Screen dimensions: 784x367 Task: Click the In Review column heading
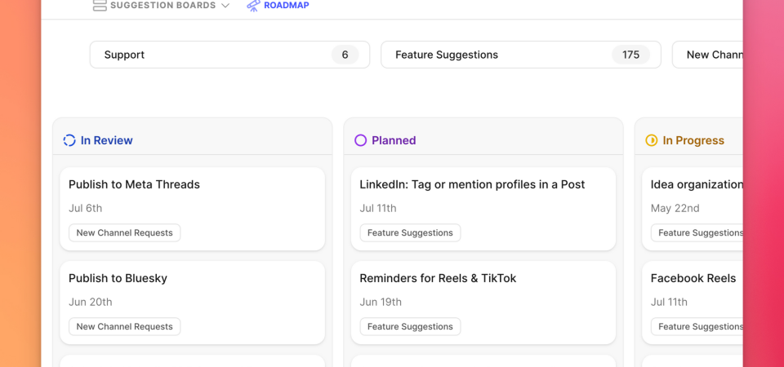[106, 140]
